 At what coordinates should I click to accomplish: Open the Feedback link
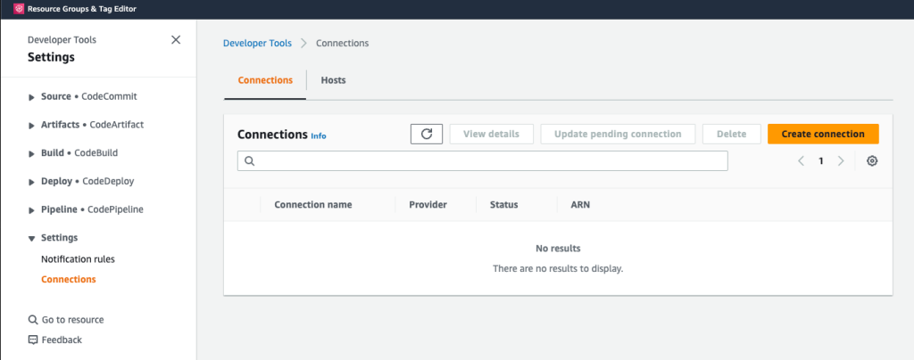point(62,340)
